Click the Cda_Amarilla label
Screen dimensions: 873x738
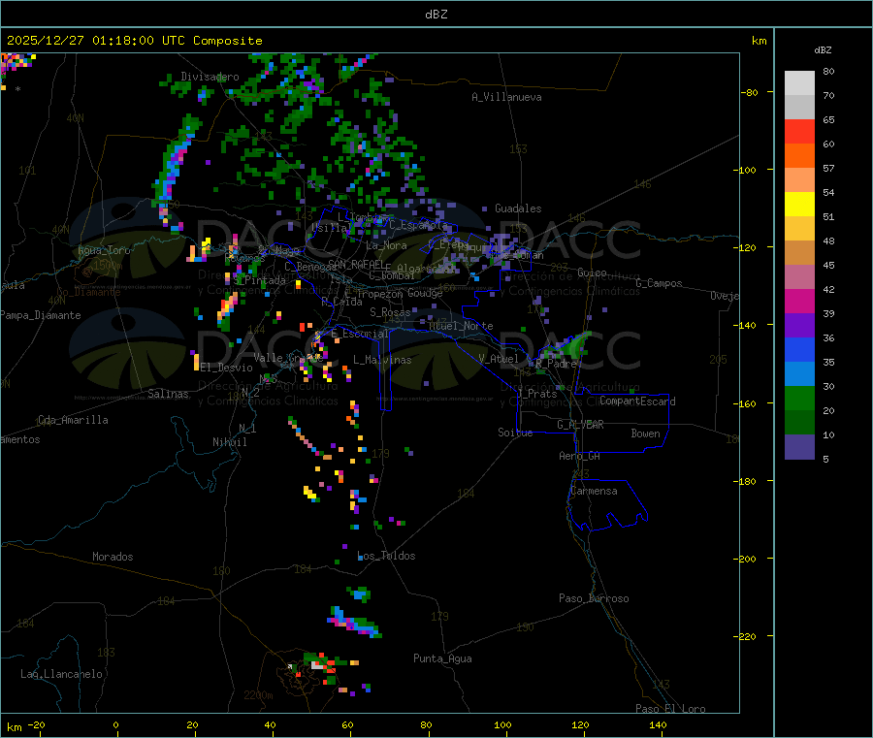point(73,420)
